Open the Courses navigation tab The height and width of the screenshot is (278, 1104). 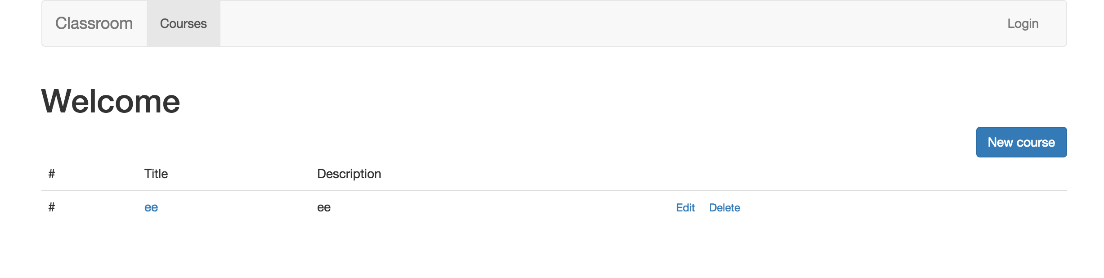click(x=183, y=23)
